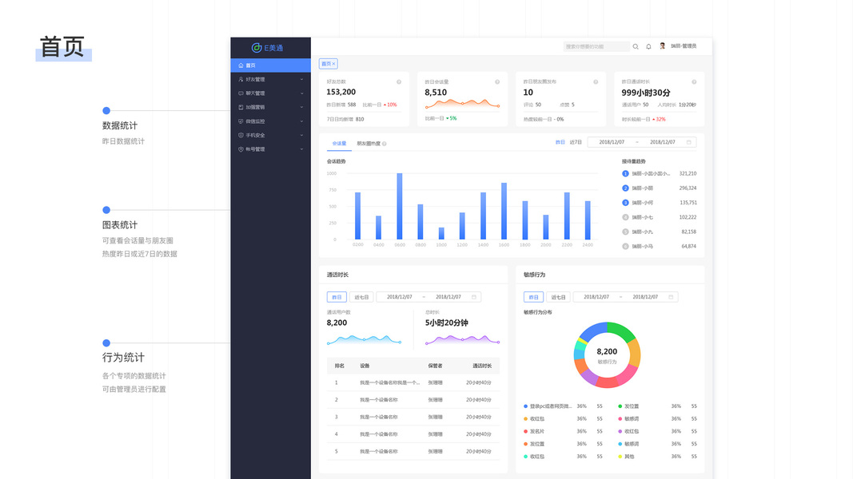The image size is (853, 479).
Task: Select 近七日 button in 通话时长 panel
Action: pos(362,297)
